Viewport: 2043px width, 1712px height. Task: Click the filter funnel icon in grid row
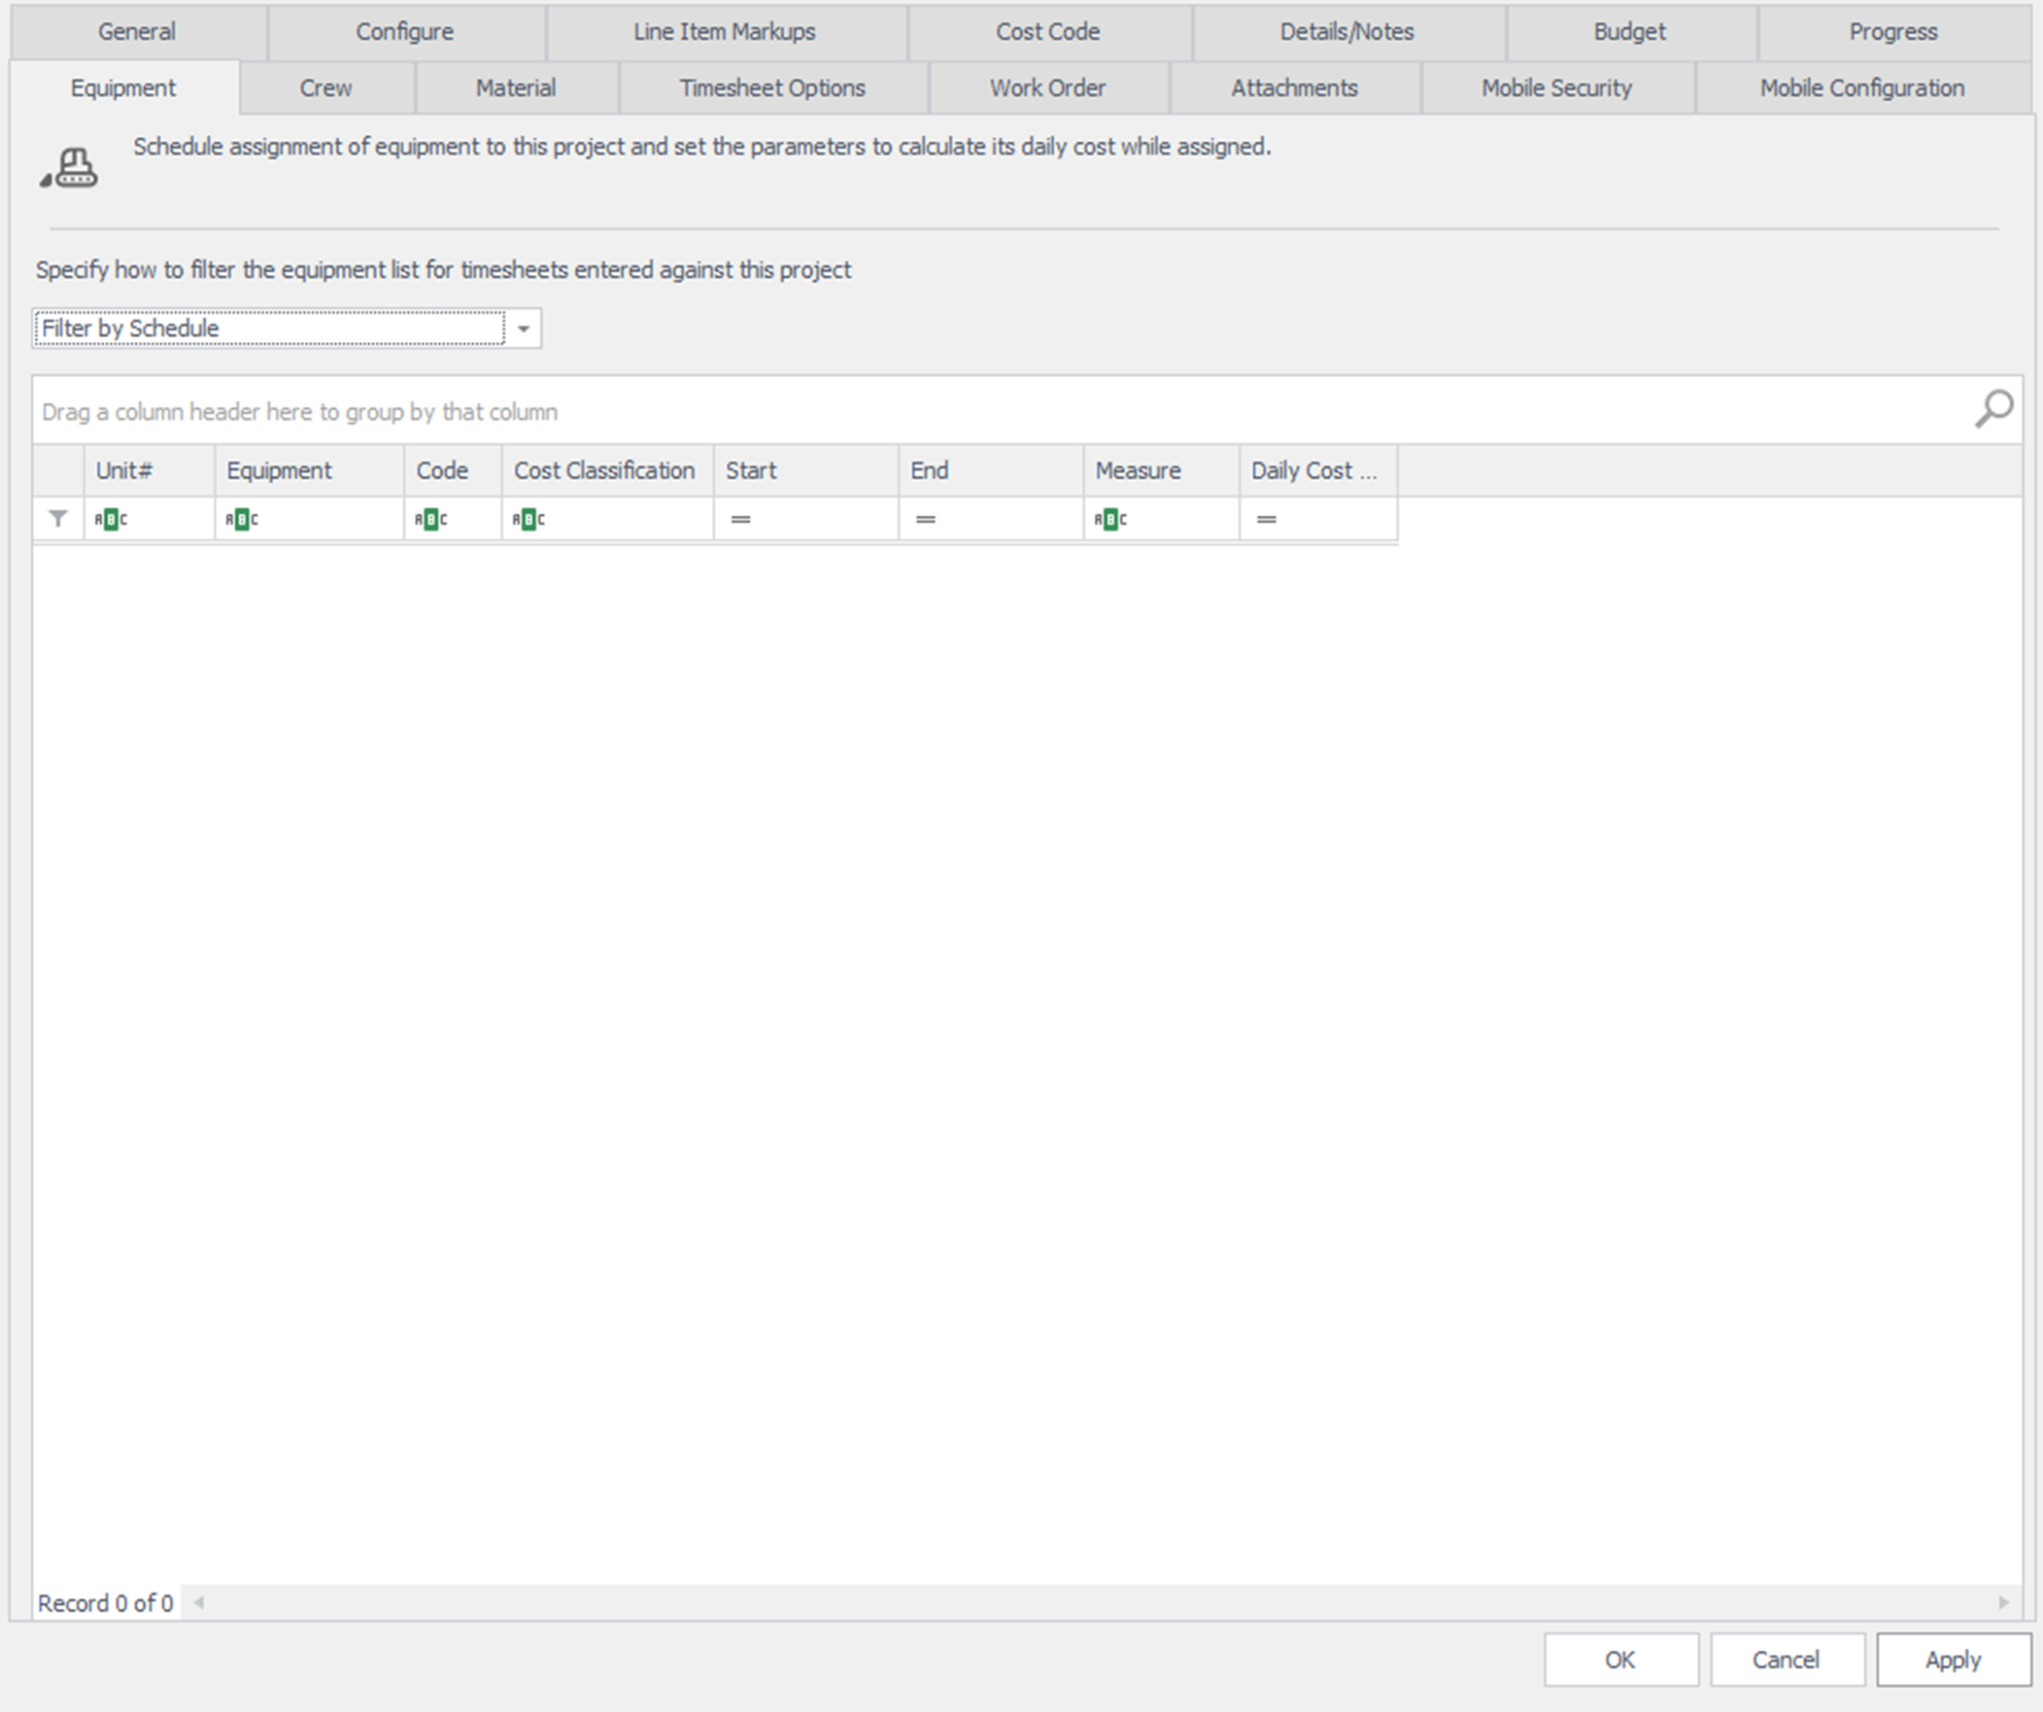(58, 519)
